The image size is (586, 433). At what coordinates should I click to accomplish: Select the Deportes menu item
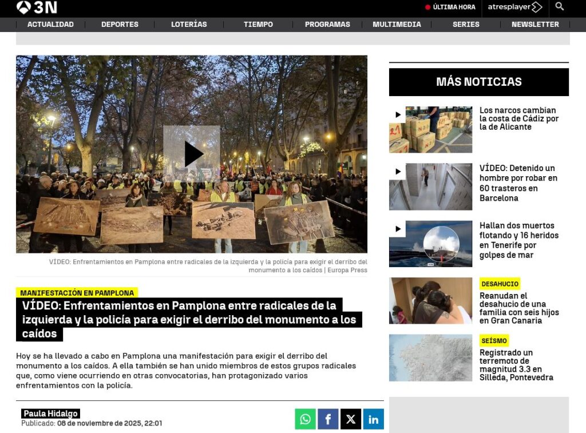click(x=120, y=25)
